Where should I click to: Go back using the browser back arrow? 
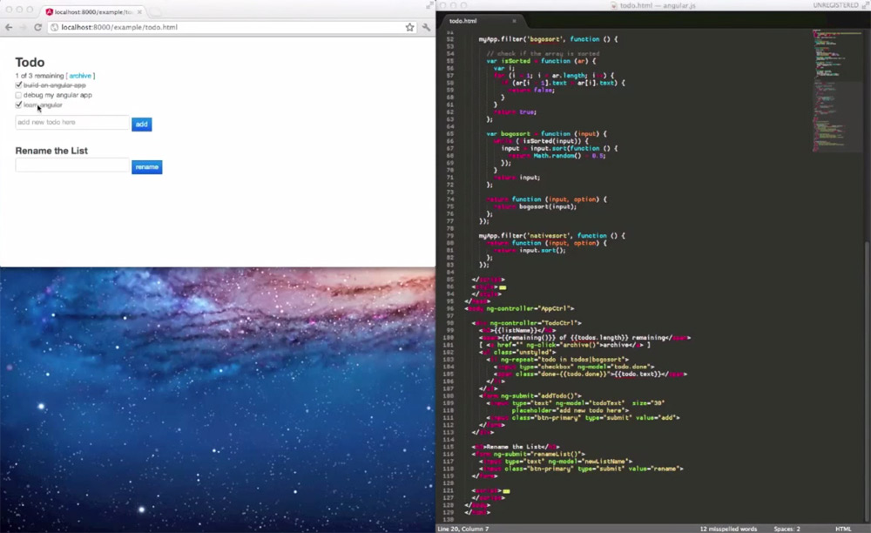click(9, 27)
